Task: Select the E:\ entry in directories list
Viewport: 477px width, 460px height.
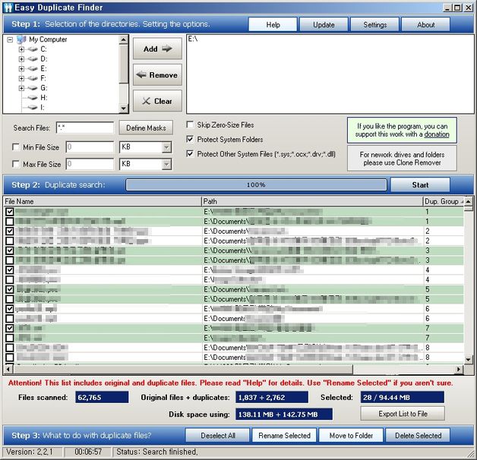Action: tap(193, 39)
